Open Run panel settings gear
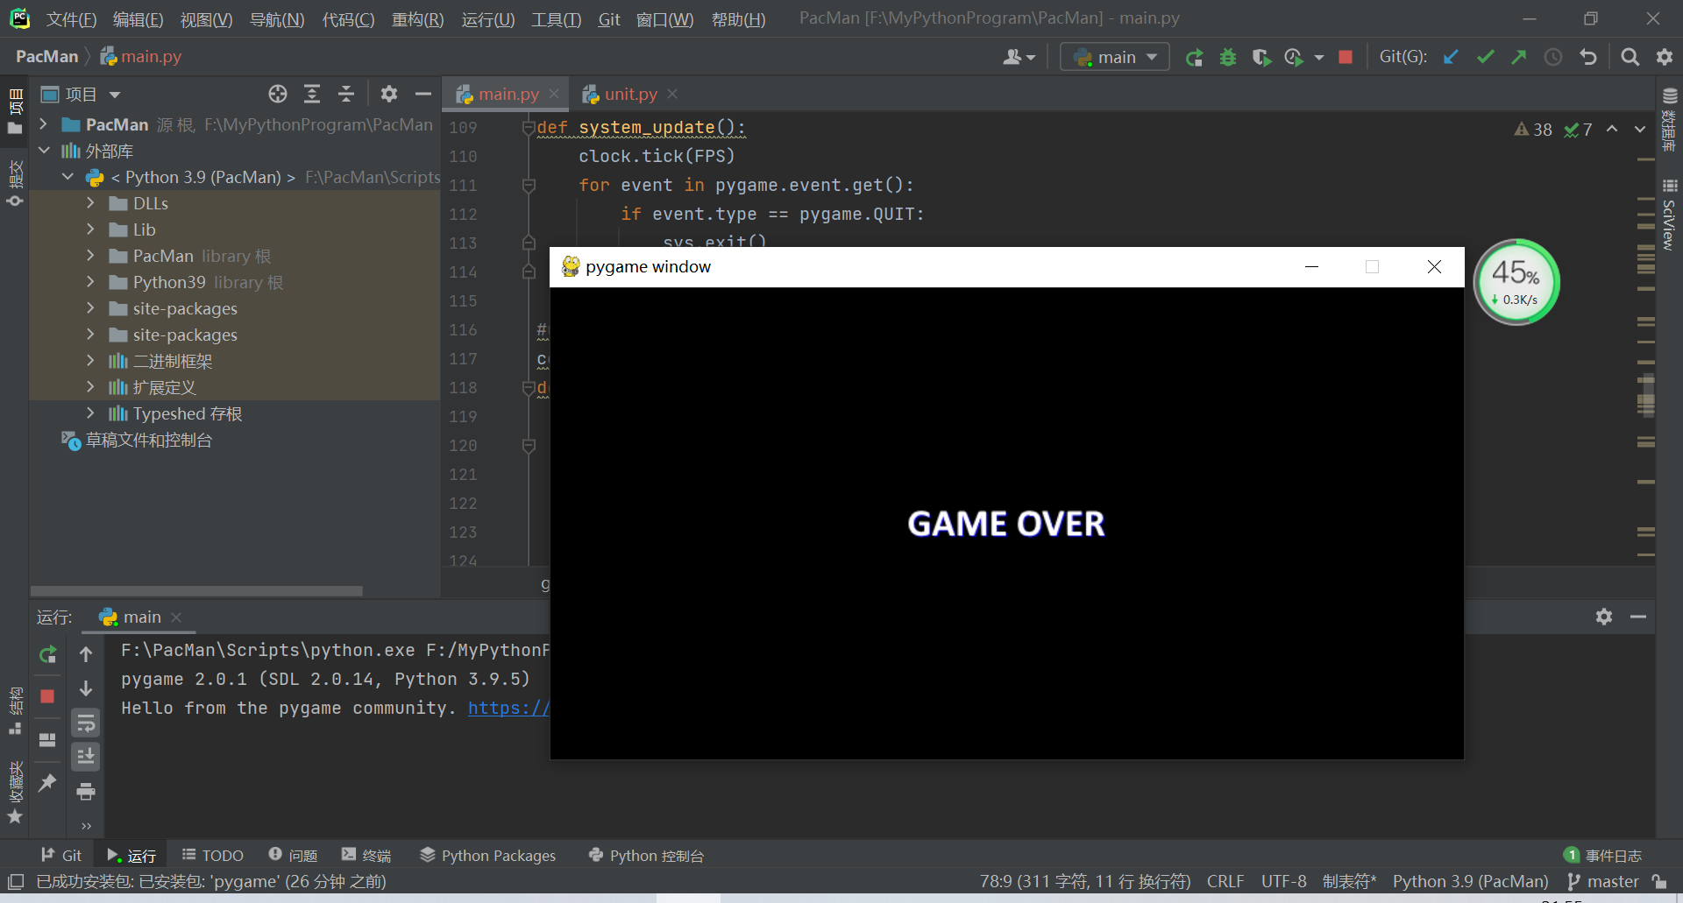Screen dimensions: 1683x903 [1604, 617]
